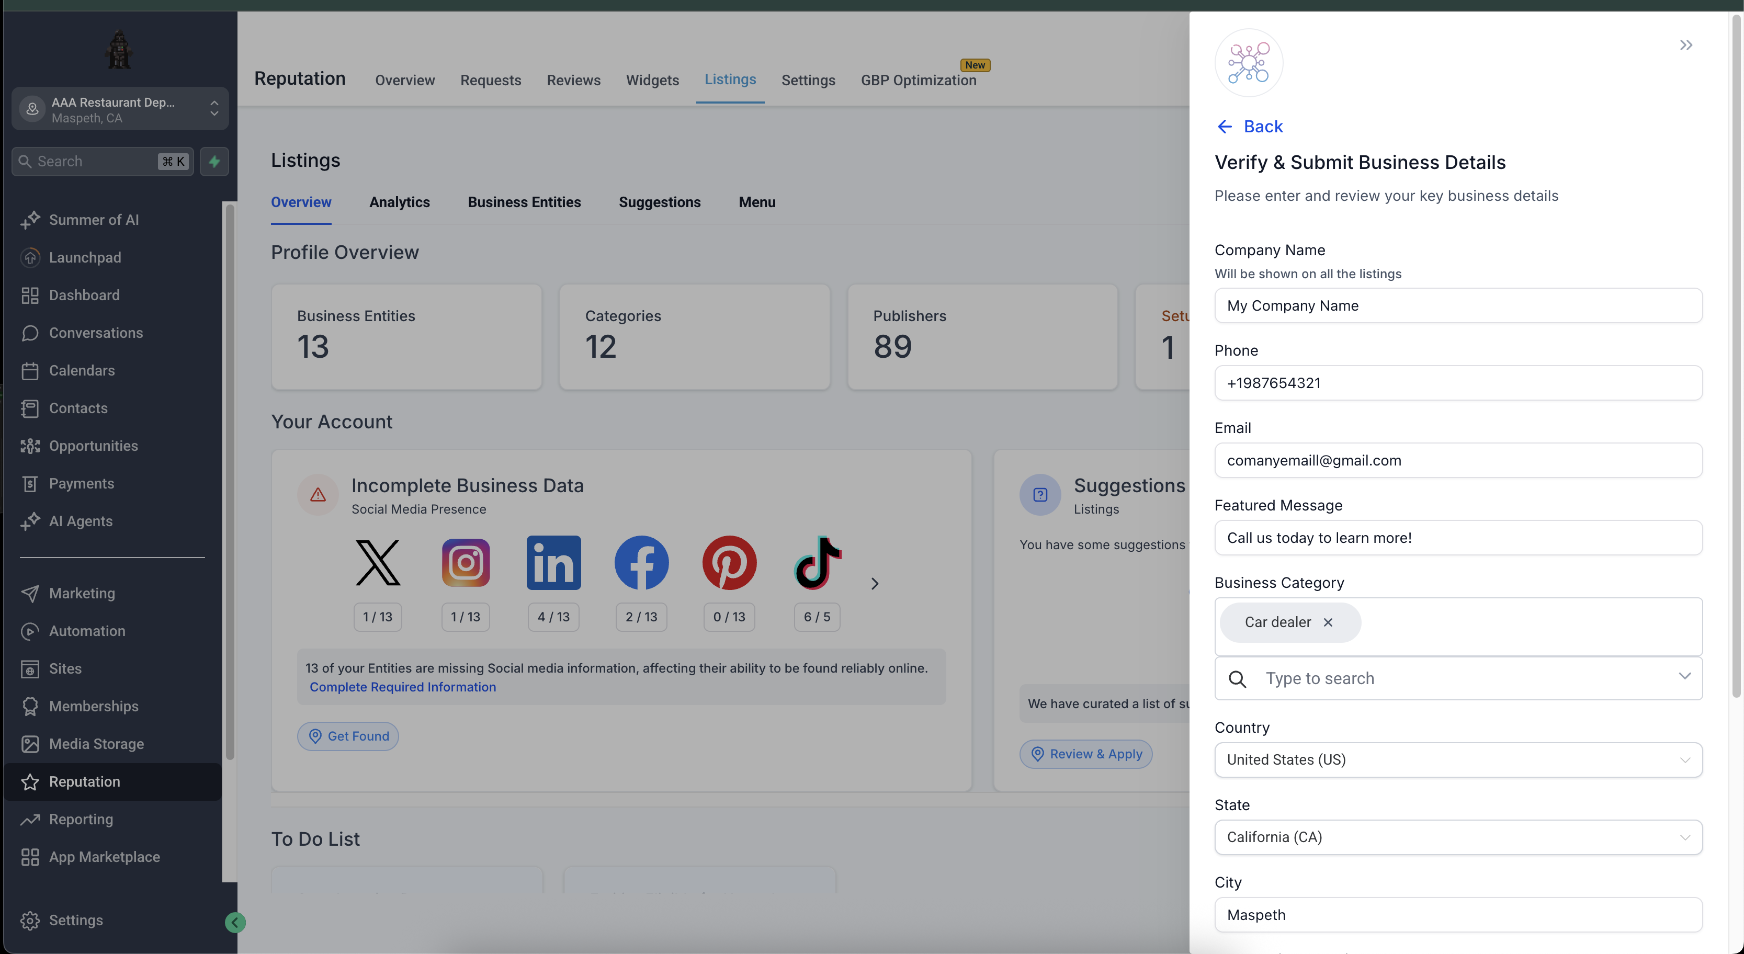Screen dimensions: 1744x954
Task: Switch to the Business Entities tab
Action: click(x=524, y=202)
